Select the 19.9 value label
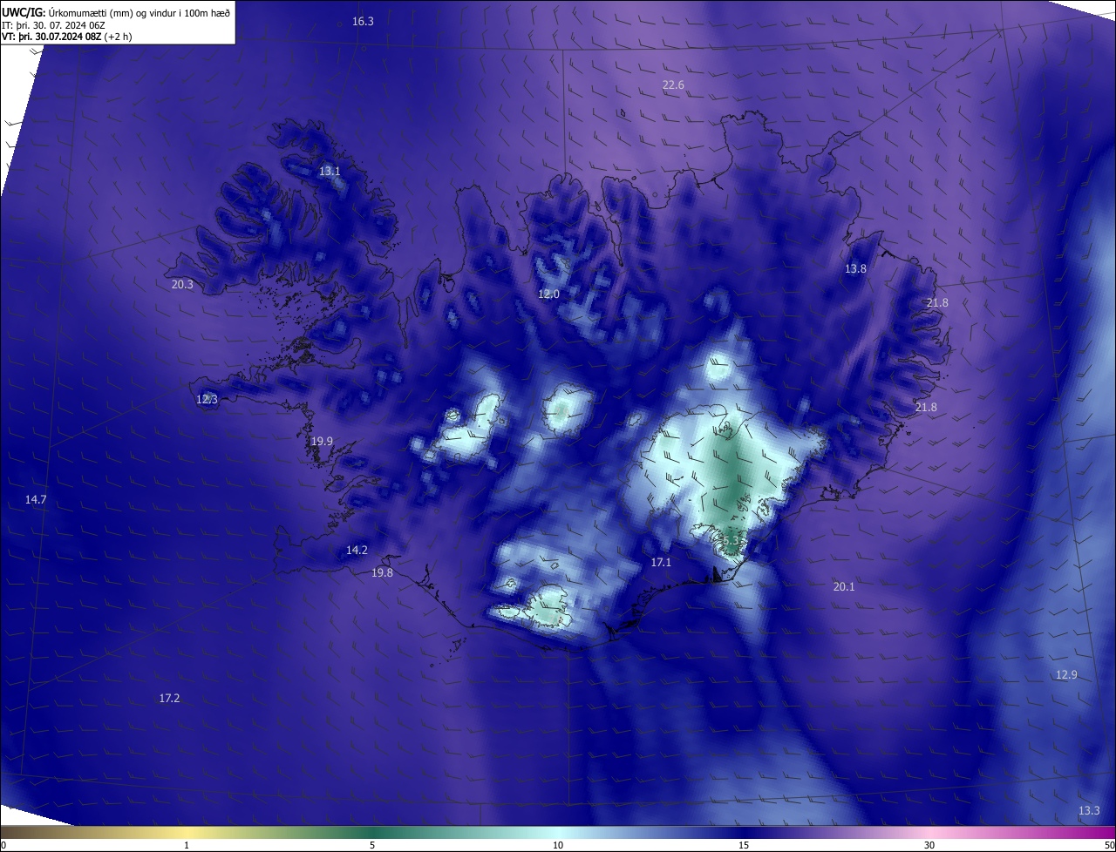 point(322,442)
